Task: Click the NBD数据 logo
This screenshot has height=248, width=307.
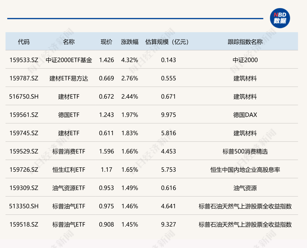Action: click(x=280, y=18)
